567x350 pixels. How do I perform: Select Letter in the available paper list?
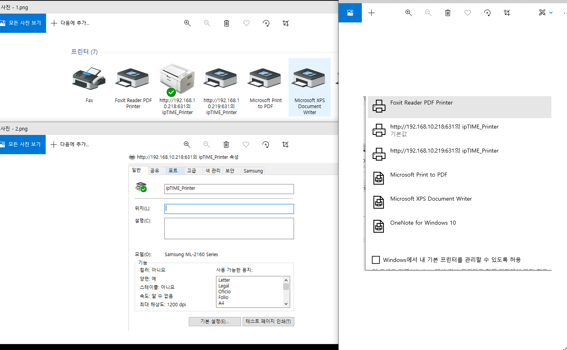coord(224,280)
